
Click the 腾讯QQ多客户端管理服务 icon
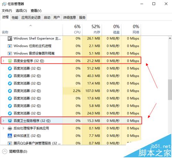10,143
